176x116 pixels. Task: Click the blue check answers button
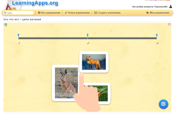pos(163,104)
